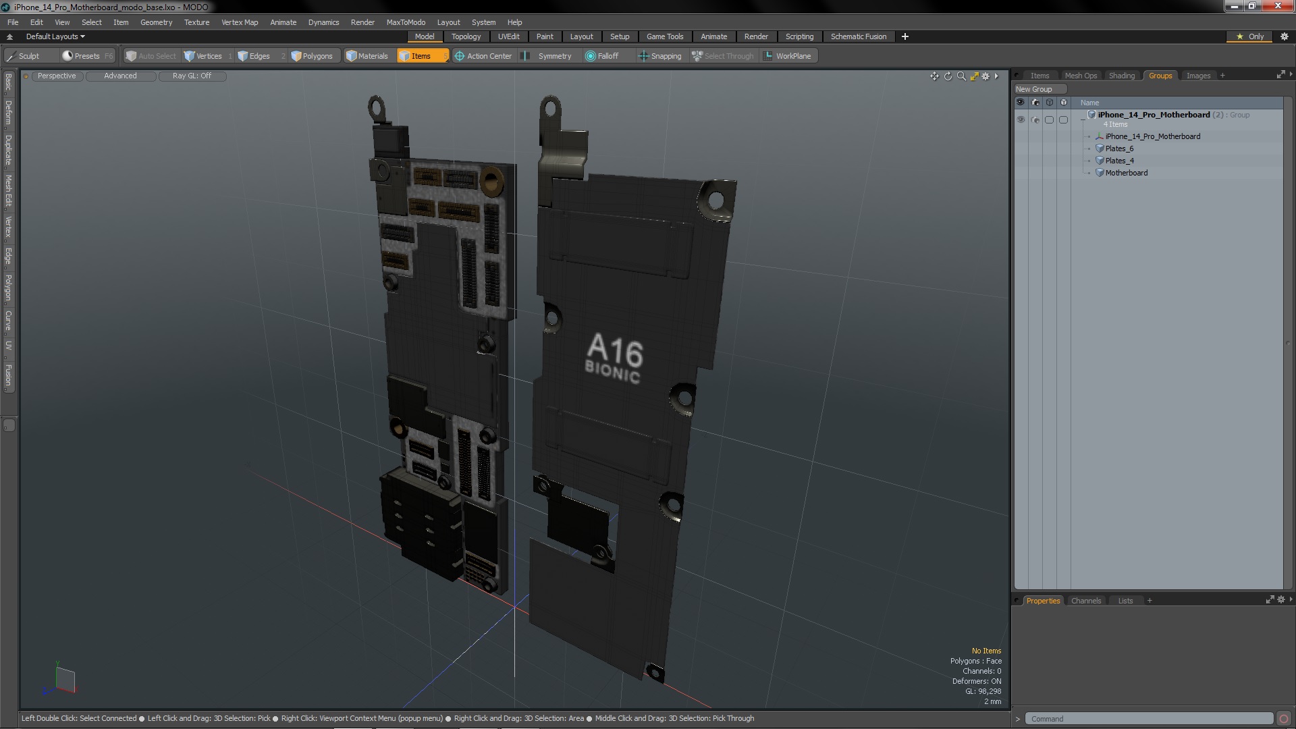Open the Default Layouts dropdown
Image resolution: width=1296 pixels, height=729 pixels.
pos(55,36)
